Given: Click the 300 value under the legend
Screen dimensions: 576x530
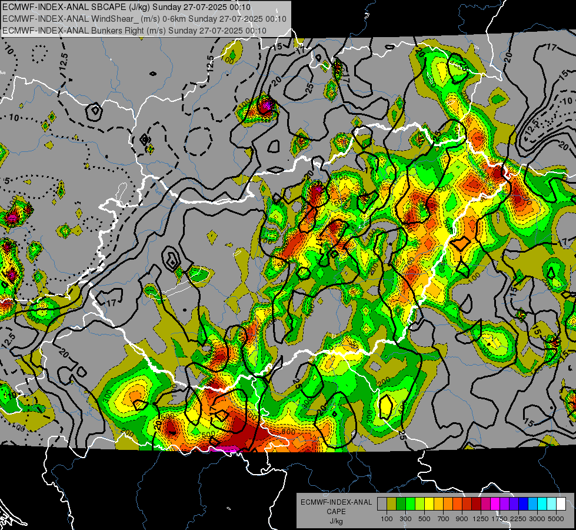Looking at the screenshot, I should click(405, 519).
